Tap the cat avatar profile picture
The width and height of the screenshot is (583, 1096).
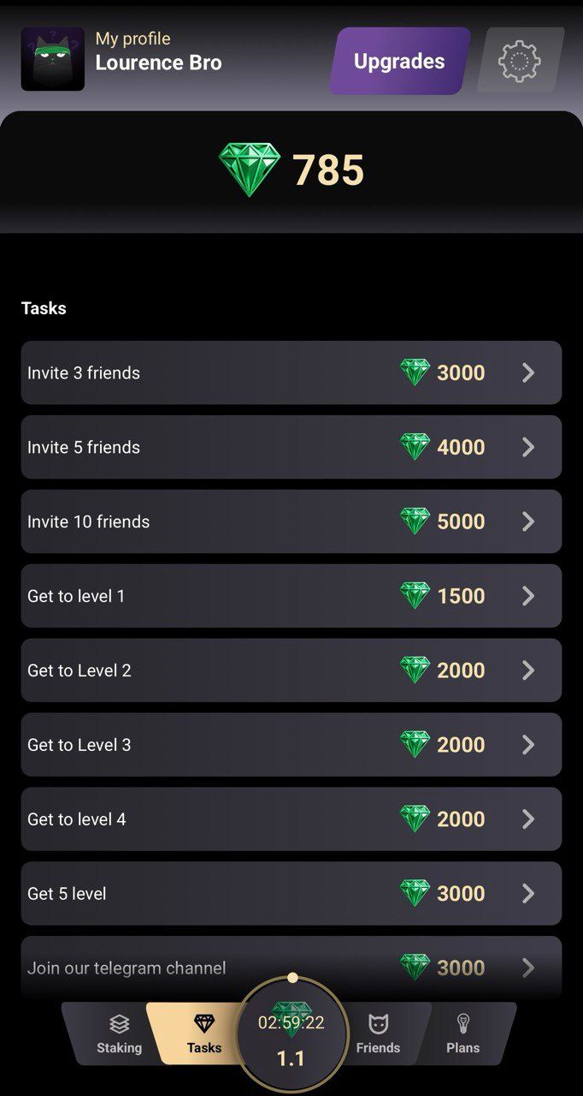coord(52,60)
